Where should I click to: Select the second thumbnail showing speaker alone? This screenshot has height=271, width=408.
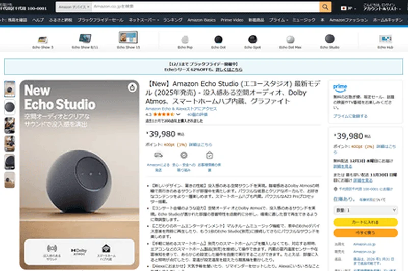[10, 107]
